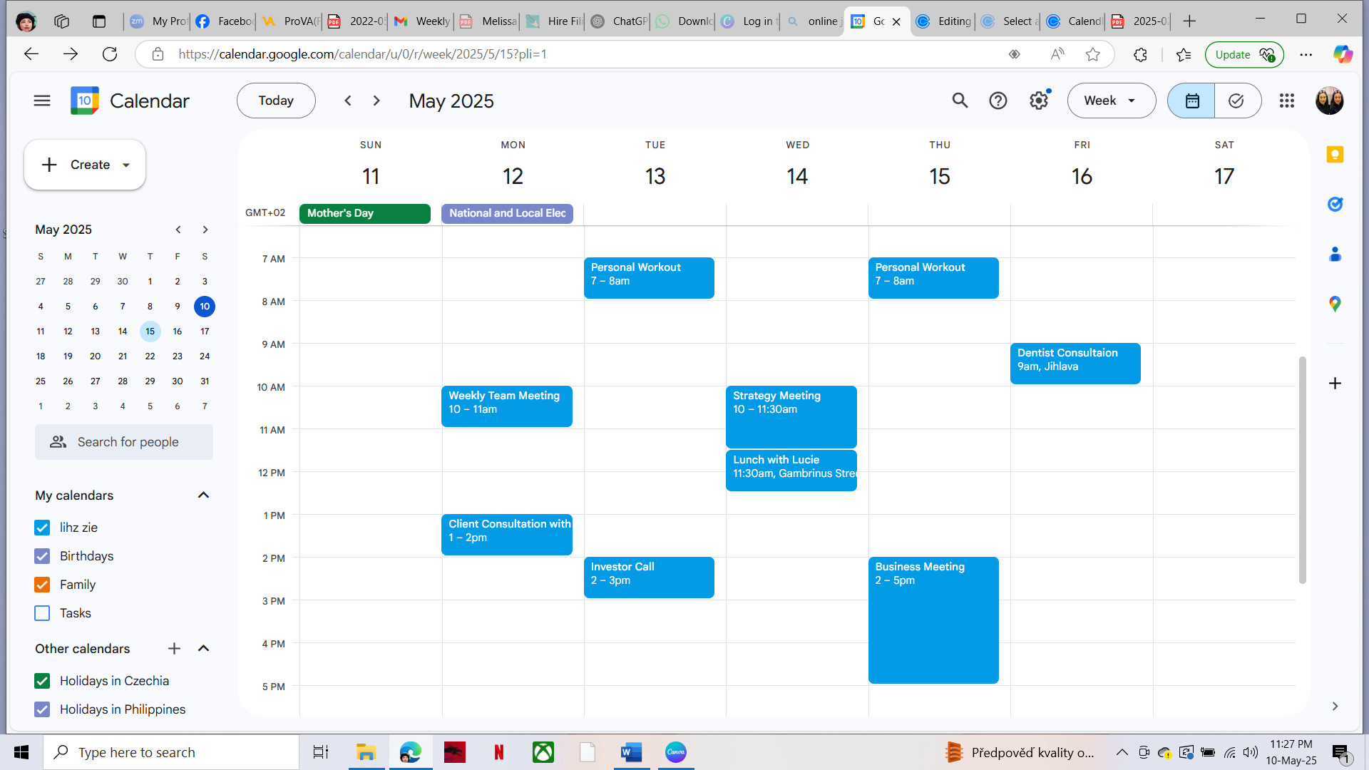Open the Business Meeting event on Thursday

[933, 620]
